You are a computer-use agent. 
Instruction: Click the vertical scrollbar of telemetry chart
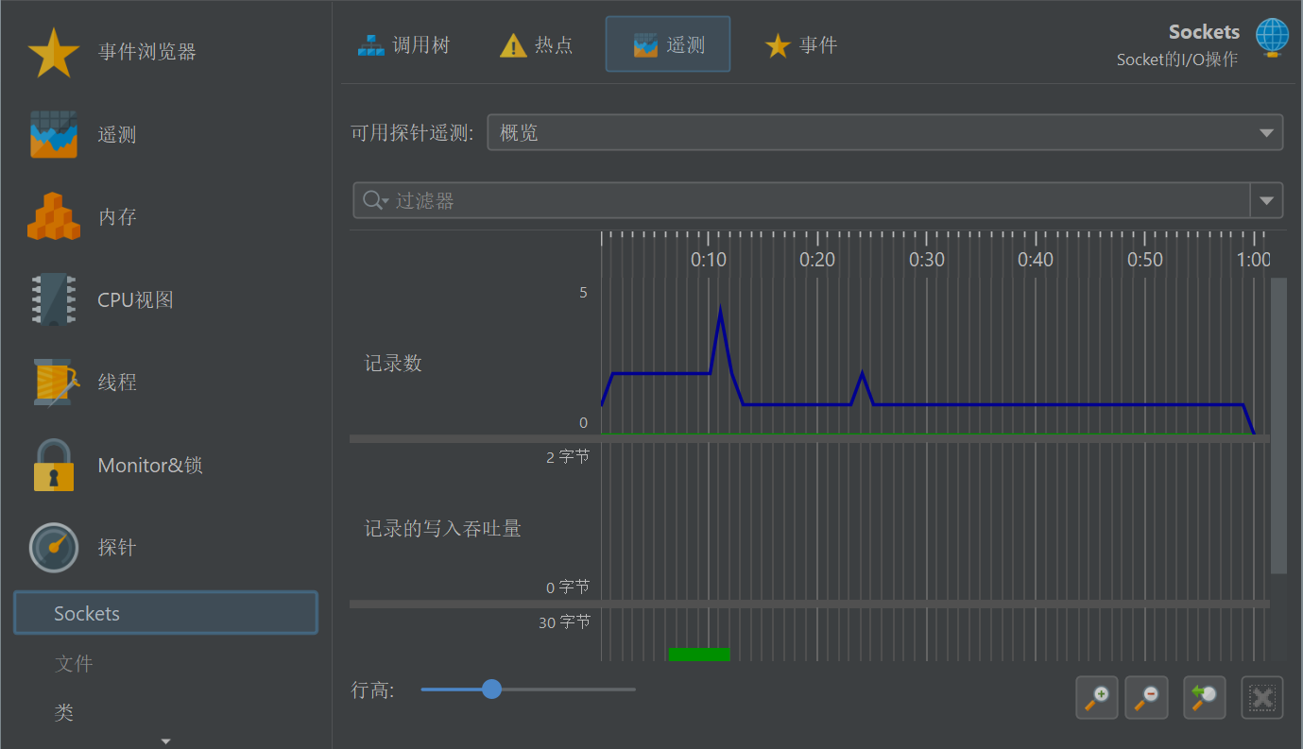point(1278,425)
